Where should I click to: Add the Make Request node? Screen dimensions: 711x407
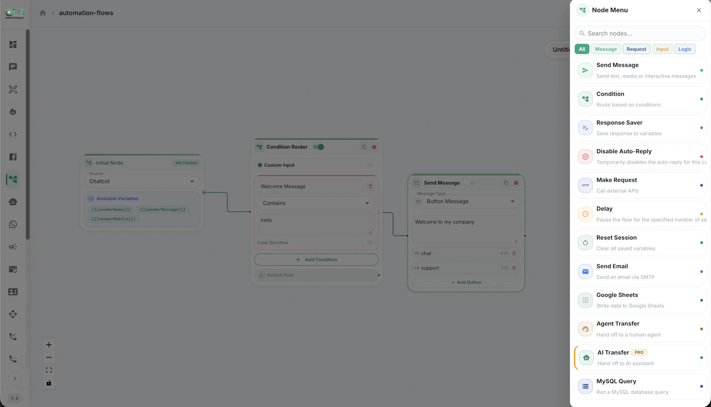[x=640, y=185]
